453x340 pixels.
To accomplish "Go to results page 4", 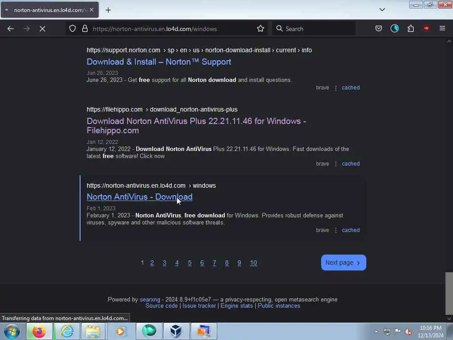I will click(177, 263).
